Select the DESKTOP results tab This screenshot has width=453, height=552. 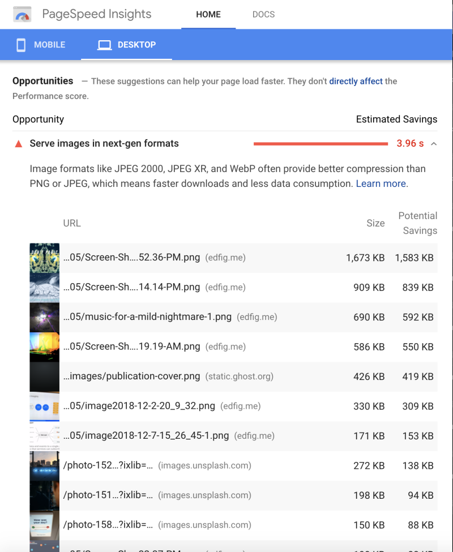[127, 45]
